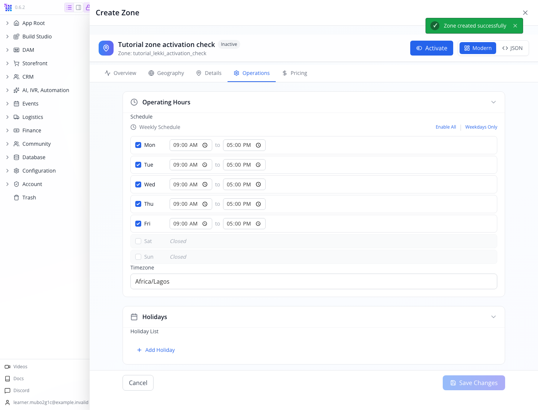Open the Pricing tab

294,73
